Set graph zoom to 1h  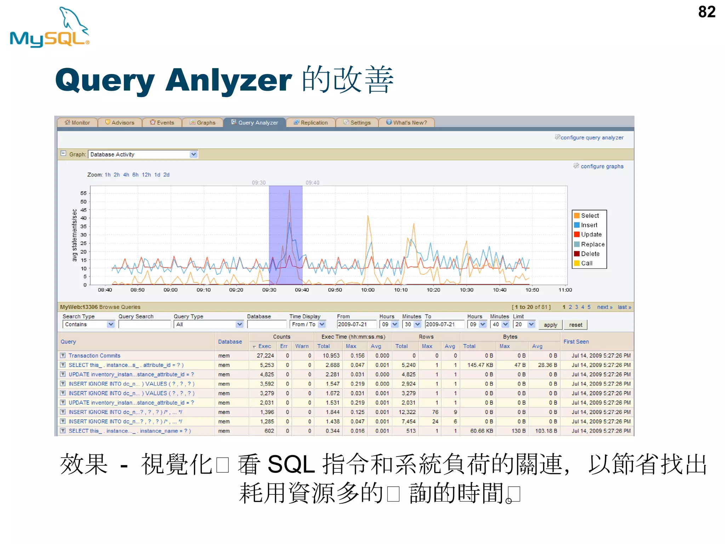click(x=108, y=175)
